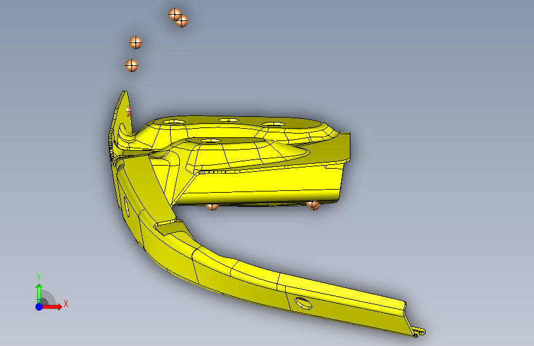Screen dimensions: 534x346
Task: Select the sphere half-hidden behind the vertical tab
Action: click(x=128, y=111)
